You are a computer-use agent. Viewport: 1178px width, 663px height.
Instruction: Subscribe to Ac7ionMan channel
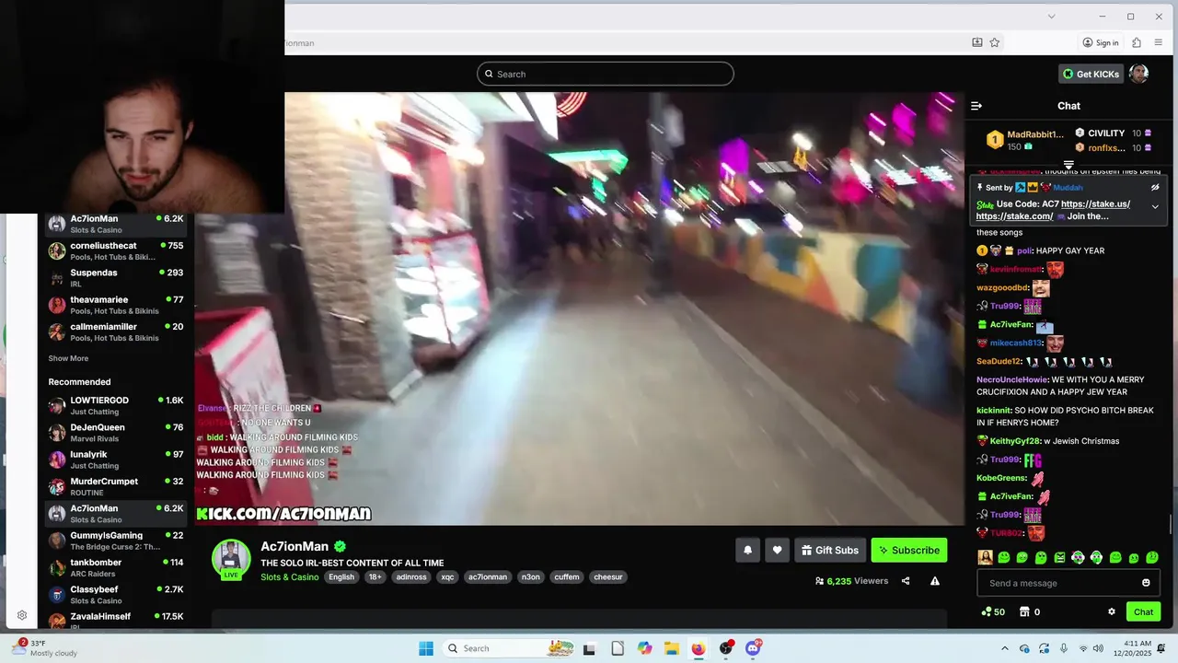tap(909, 550)
